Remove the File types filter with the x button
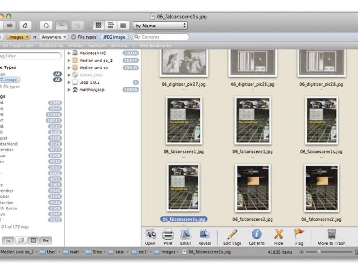Image resolution: width=358 pixels, height=269 pixels. (73, 37)
